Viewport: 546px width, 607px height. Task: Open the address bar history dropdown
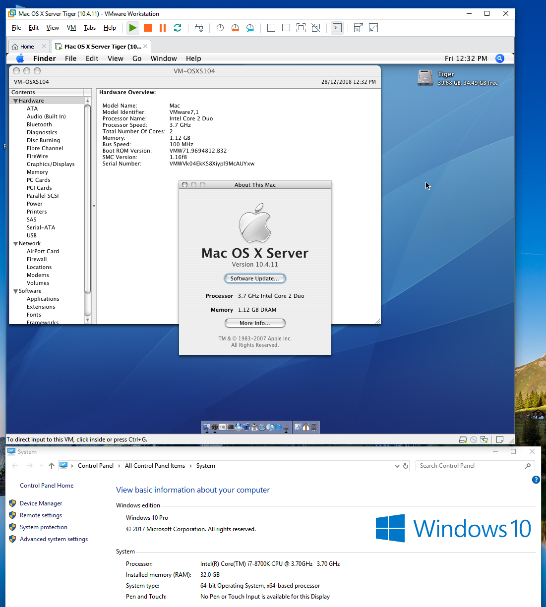[x=397, y=466]
